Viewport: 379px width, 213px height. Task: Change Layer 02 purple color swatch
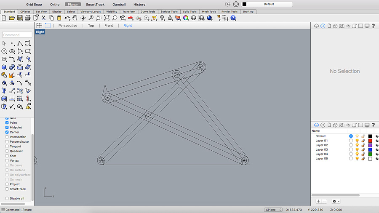click(370, 145)
